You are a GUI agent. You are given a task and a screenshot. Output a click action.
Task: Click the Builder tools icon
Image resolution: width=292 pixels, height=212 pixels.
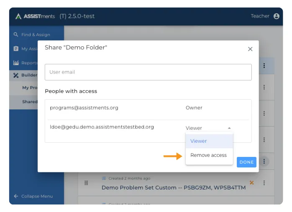(16, 75)
